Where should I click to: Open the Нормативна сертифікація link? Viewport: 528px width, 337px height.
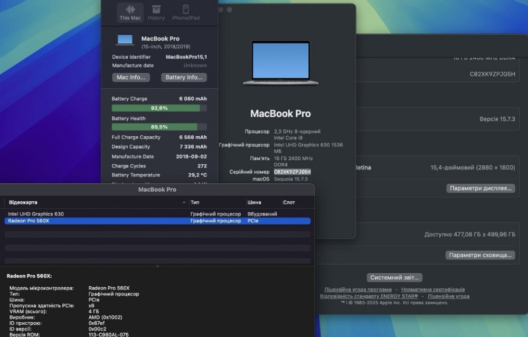click(432, 289)
